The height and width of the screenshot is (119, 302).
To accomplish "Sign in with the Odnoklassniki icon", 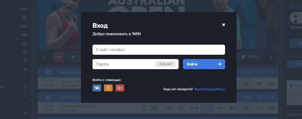I will tap(108, 88).
